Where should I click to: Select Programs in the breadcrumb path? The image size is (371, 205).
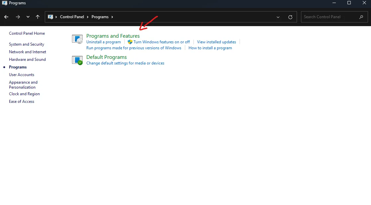coord(100,17)
